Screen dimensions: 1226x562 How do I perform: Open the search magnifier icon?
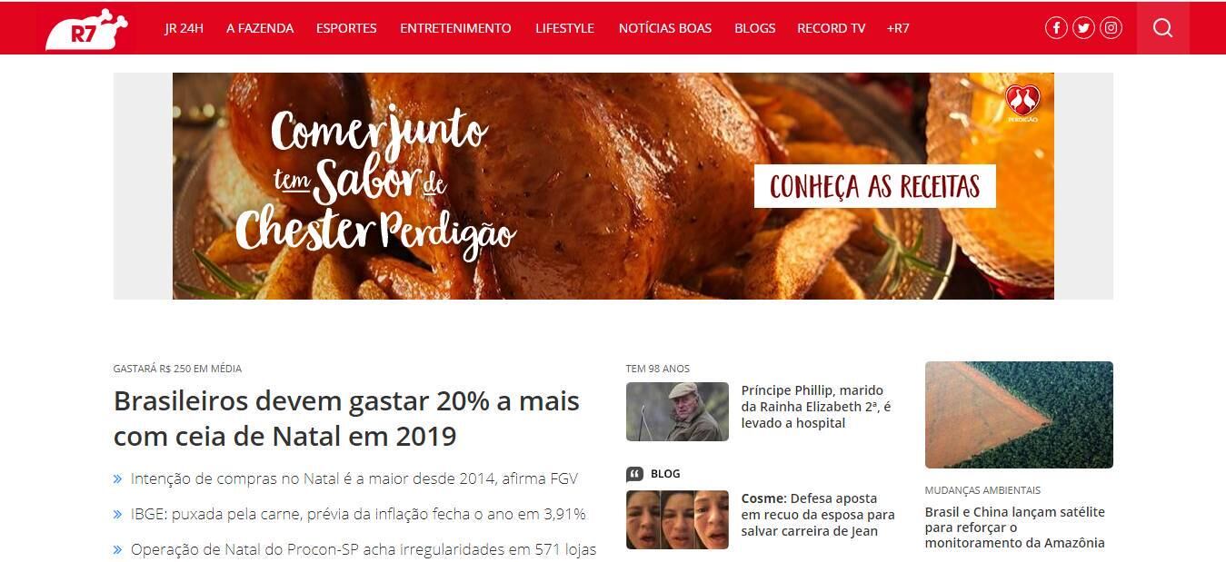point(1162,28)
